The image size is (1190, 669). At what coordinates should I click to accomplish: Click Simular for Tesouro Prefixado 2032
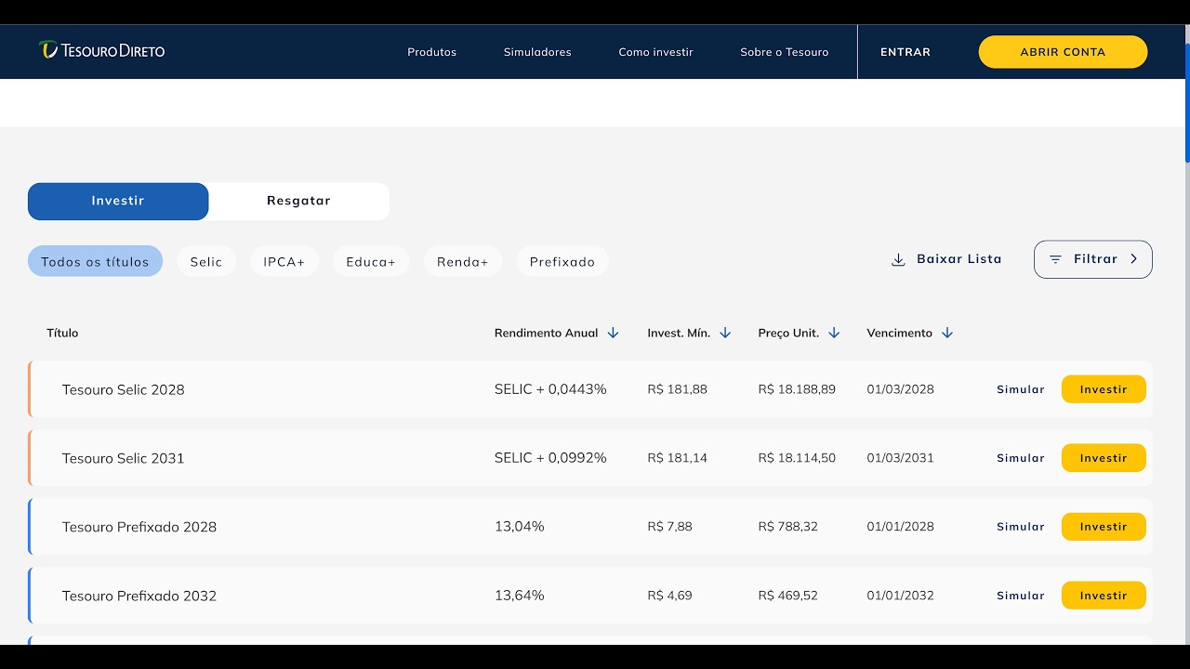[1021, 596]
